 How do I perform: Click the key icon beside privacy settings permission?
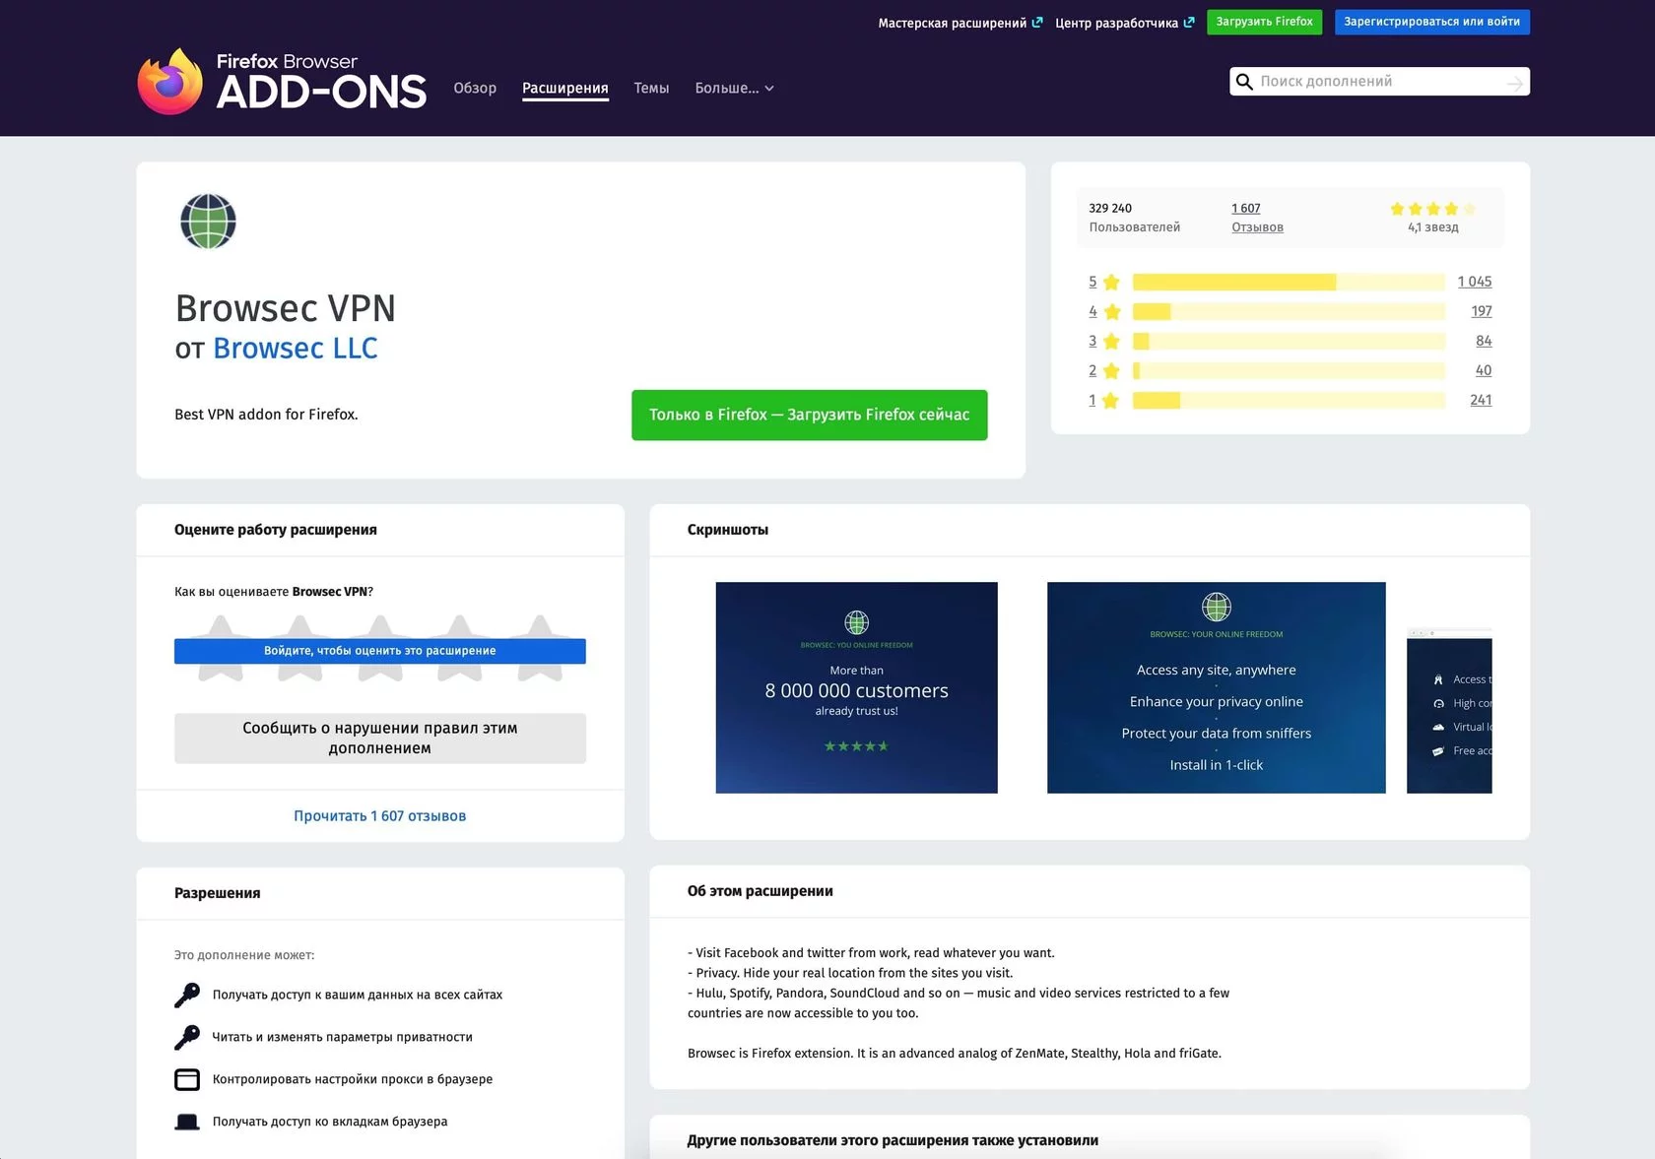pyautogui.click(x=187, y=1038)
